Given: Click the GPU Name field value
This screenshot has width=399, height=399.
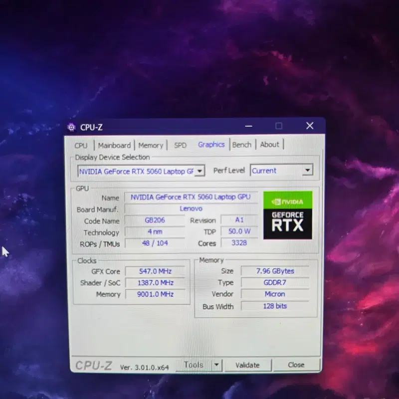Looking at the screenshot, I should pos(191,197).
